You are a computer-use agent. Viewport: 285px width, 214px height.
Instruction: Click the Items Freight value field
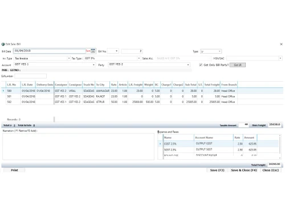click(x=275, y=124)
